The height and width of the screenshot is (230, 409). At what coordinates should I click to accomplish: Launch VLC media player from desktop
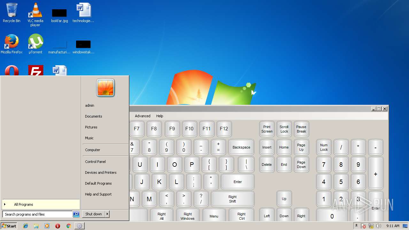coord(35,14)
